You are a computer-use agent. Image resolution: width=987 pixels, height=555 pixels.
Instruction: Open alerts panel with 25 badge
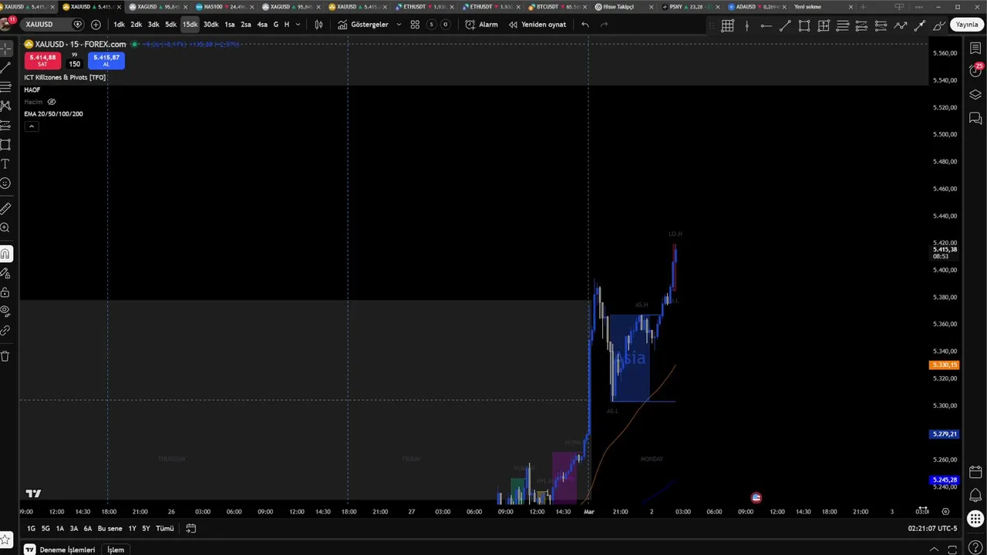975,71
